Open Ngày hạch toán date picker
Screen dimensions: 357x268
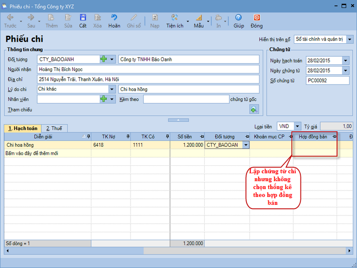tap(345, 60)
